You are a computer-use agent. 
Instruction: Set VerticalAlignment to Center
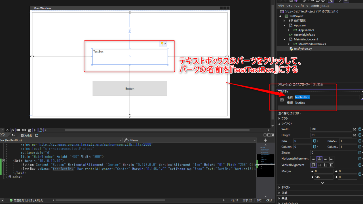point(319,165)
